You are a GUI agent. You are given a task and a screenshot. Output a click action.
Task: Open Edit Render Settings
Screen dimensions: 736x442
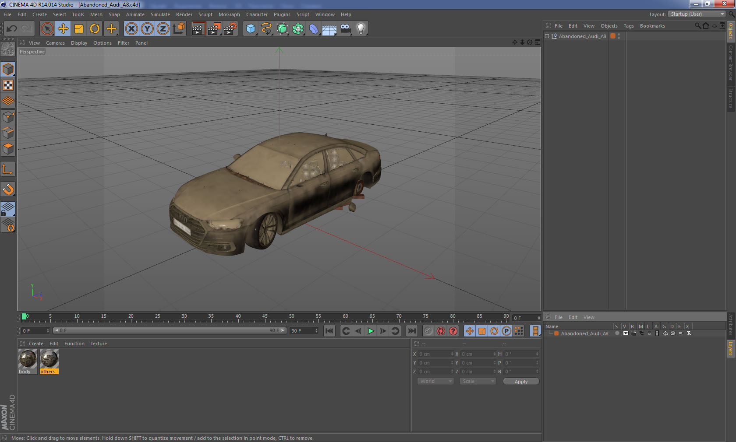pyautogui.click(x=230, y=29)
